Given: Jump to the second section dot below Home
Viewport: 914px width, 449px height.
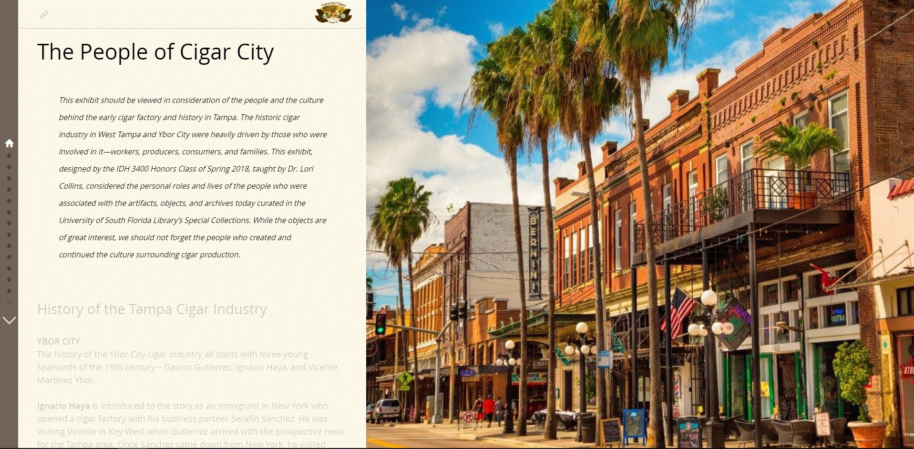Looking at the screenshot, I should tap(9, 167).
